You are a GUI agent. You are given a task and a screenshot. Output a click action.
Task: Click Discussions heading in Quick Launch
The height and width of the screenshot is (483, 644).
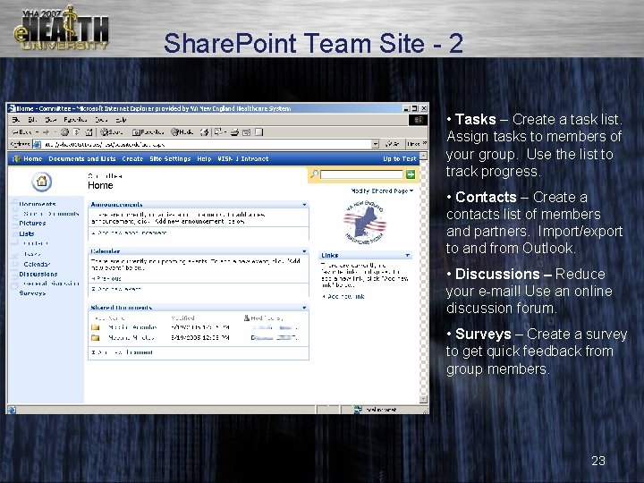38,274
